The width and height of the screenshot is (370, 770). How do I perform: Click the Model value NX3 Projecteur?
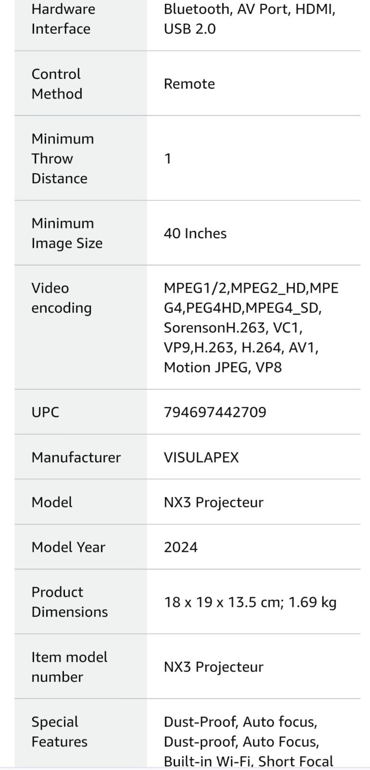(x=214, y=502)
